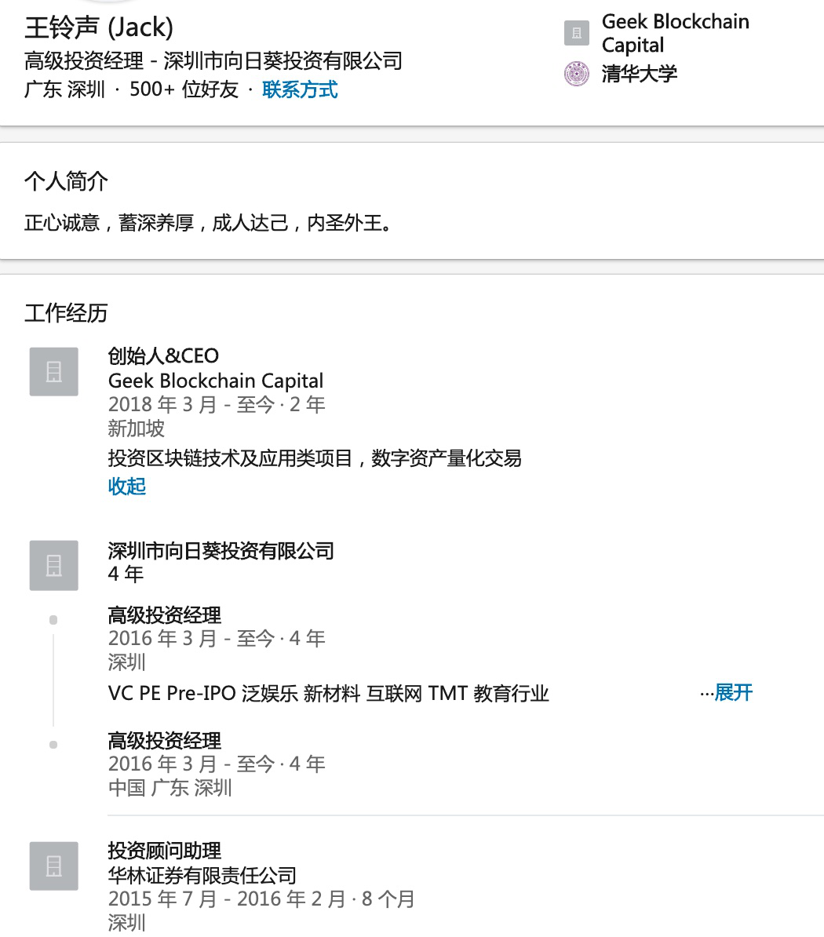
Task: Open company logo beside 创始人&CEO entry
Action: tap(53, 371)
